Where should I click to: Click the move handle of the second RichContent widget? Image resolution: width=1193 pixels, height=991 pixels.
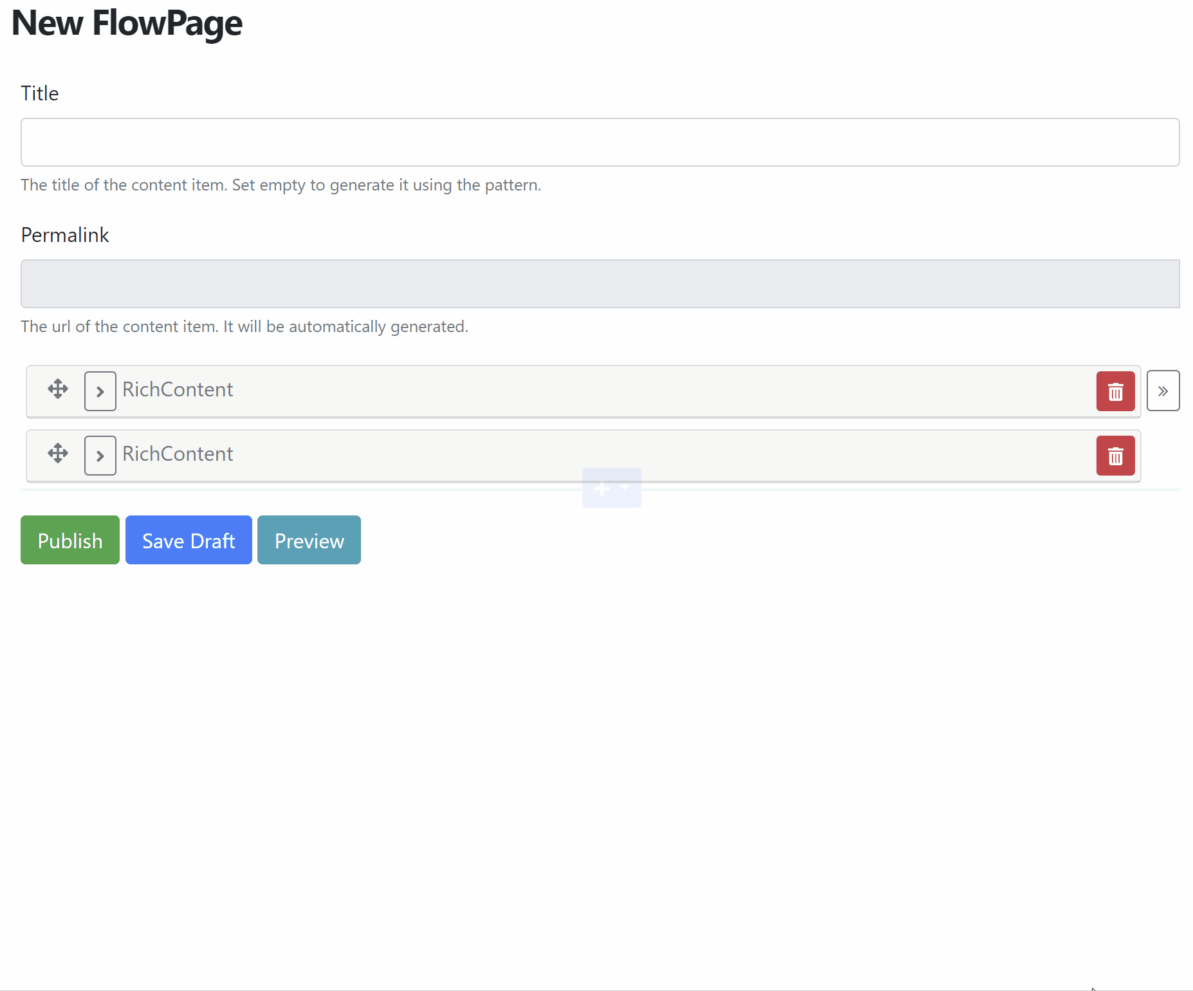click(57, 454)
